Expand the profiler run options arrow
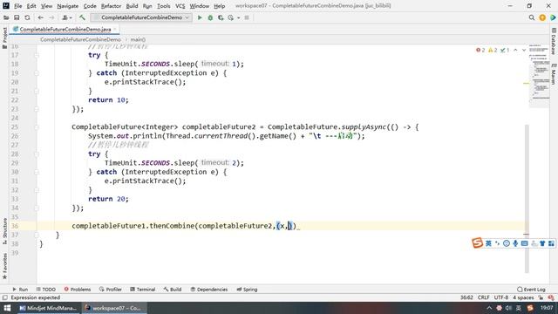Viewport: 558px width, 314px height. coord(238,17)
